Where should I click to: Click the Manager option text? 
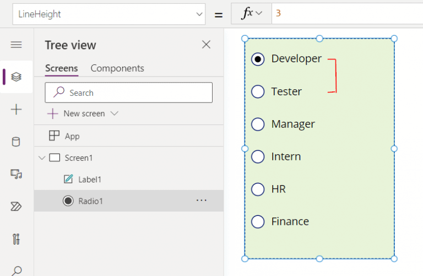pyautogui.click(x=293, y=125)
